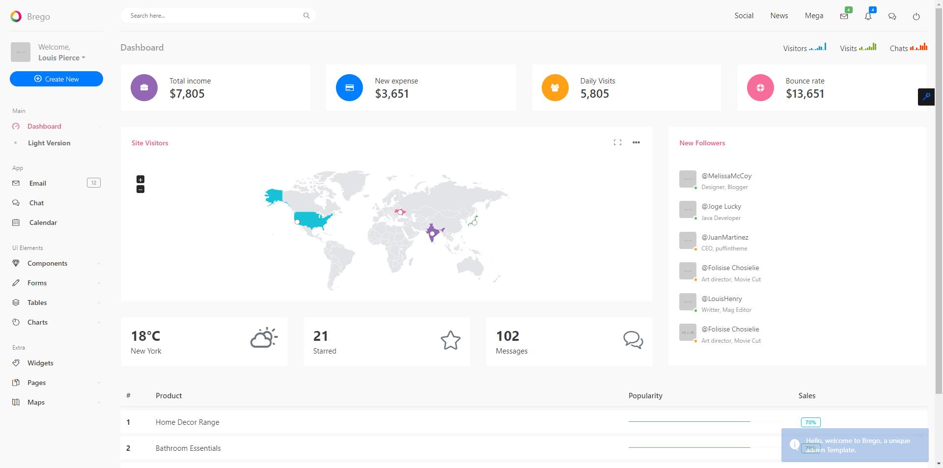The height and width of the screenshot is (468, 943).
Task: Click Email unread count badge 12
Action: click(94, 183)
